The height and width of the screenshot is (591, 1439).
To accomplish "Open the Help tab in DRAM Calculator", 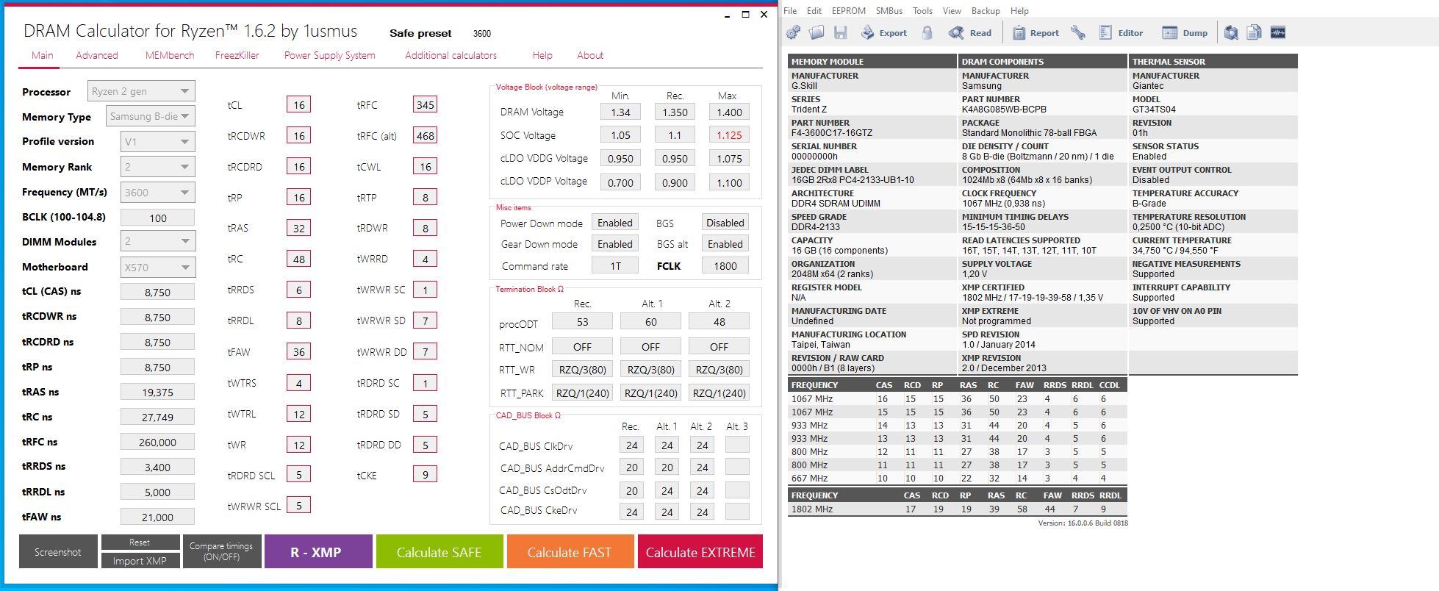I will pyautogui.click(x=542, y=55).
